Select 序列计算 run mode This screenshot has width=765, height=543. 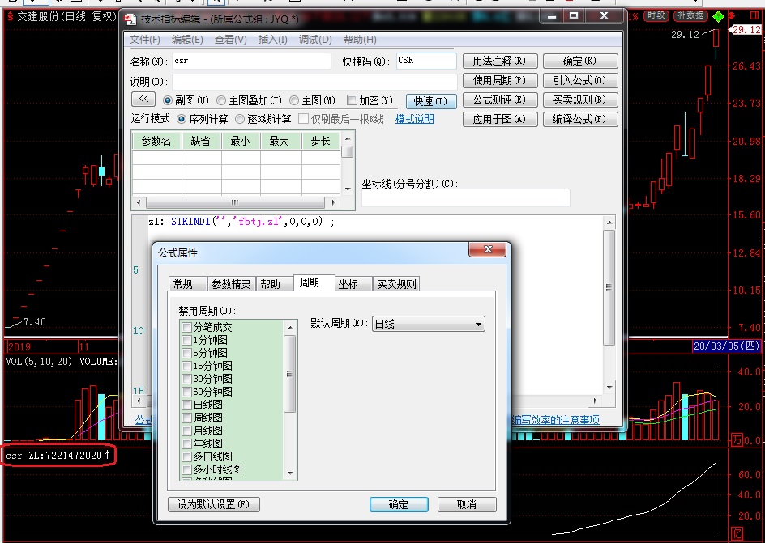tap(182, 119)
